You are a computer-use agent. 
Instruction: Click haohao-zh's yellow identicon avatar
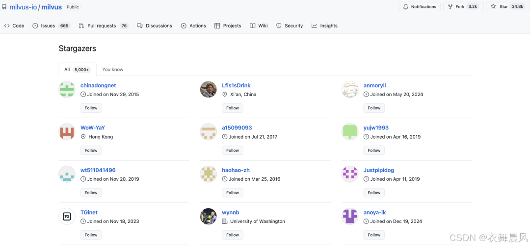208,174
